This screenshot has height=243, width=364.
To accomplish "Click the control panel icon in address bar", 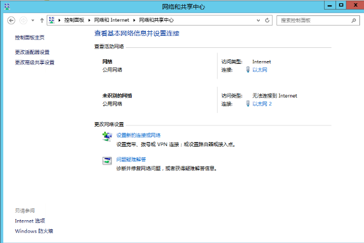I will [x=52, y=20].
